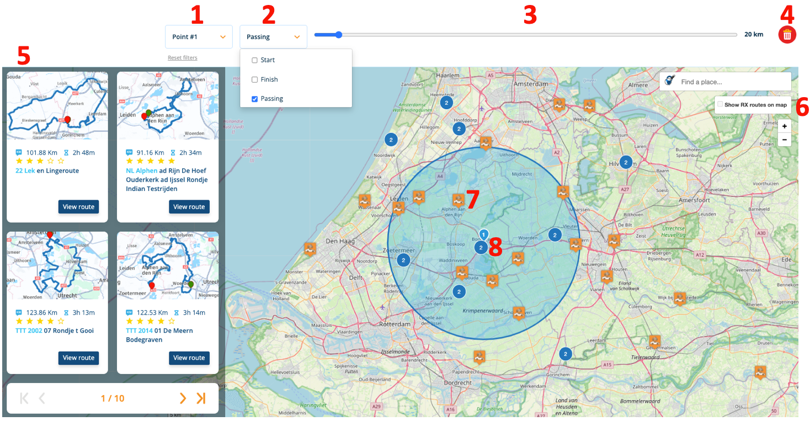Image resolution: width=810 pixels, height=421 pixels.
Task: View route for TTT 2002 Rondje t Gooi
Action: (x=78, y=358)
